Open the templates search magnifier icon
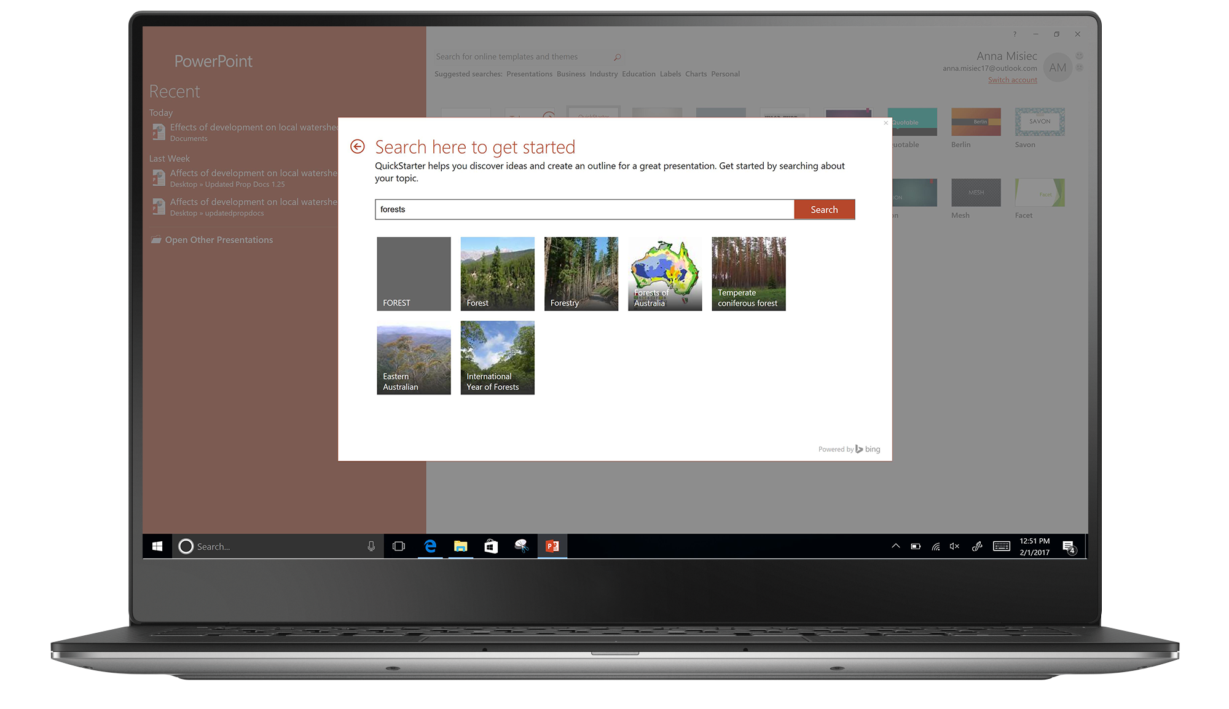 click(617, 56)
